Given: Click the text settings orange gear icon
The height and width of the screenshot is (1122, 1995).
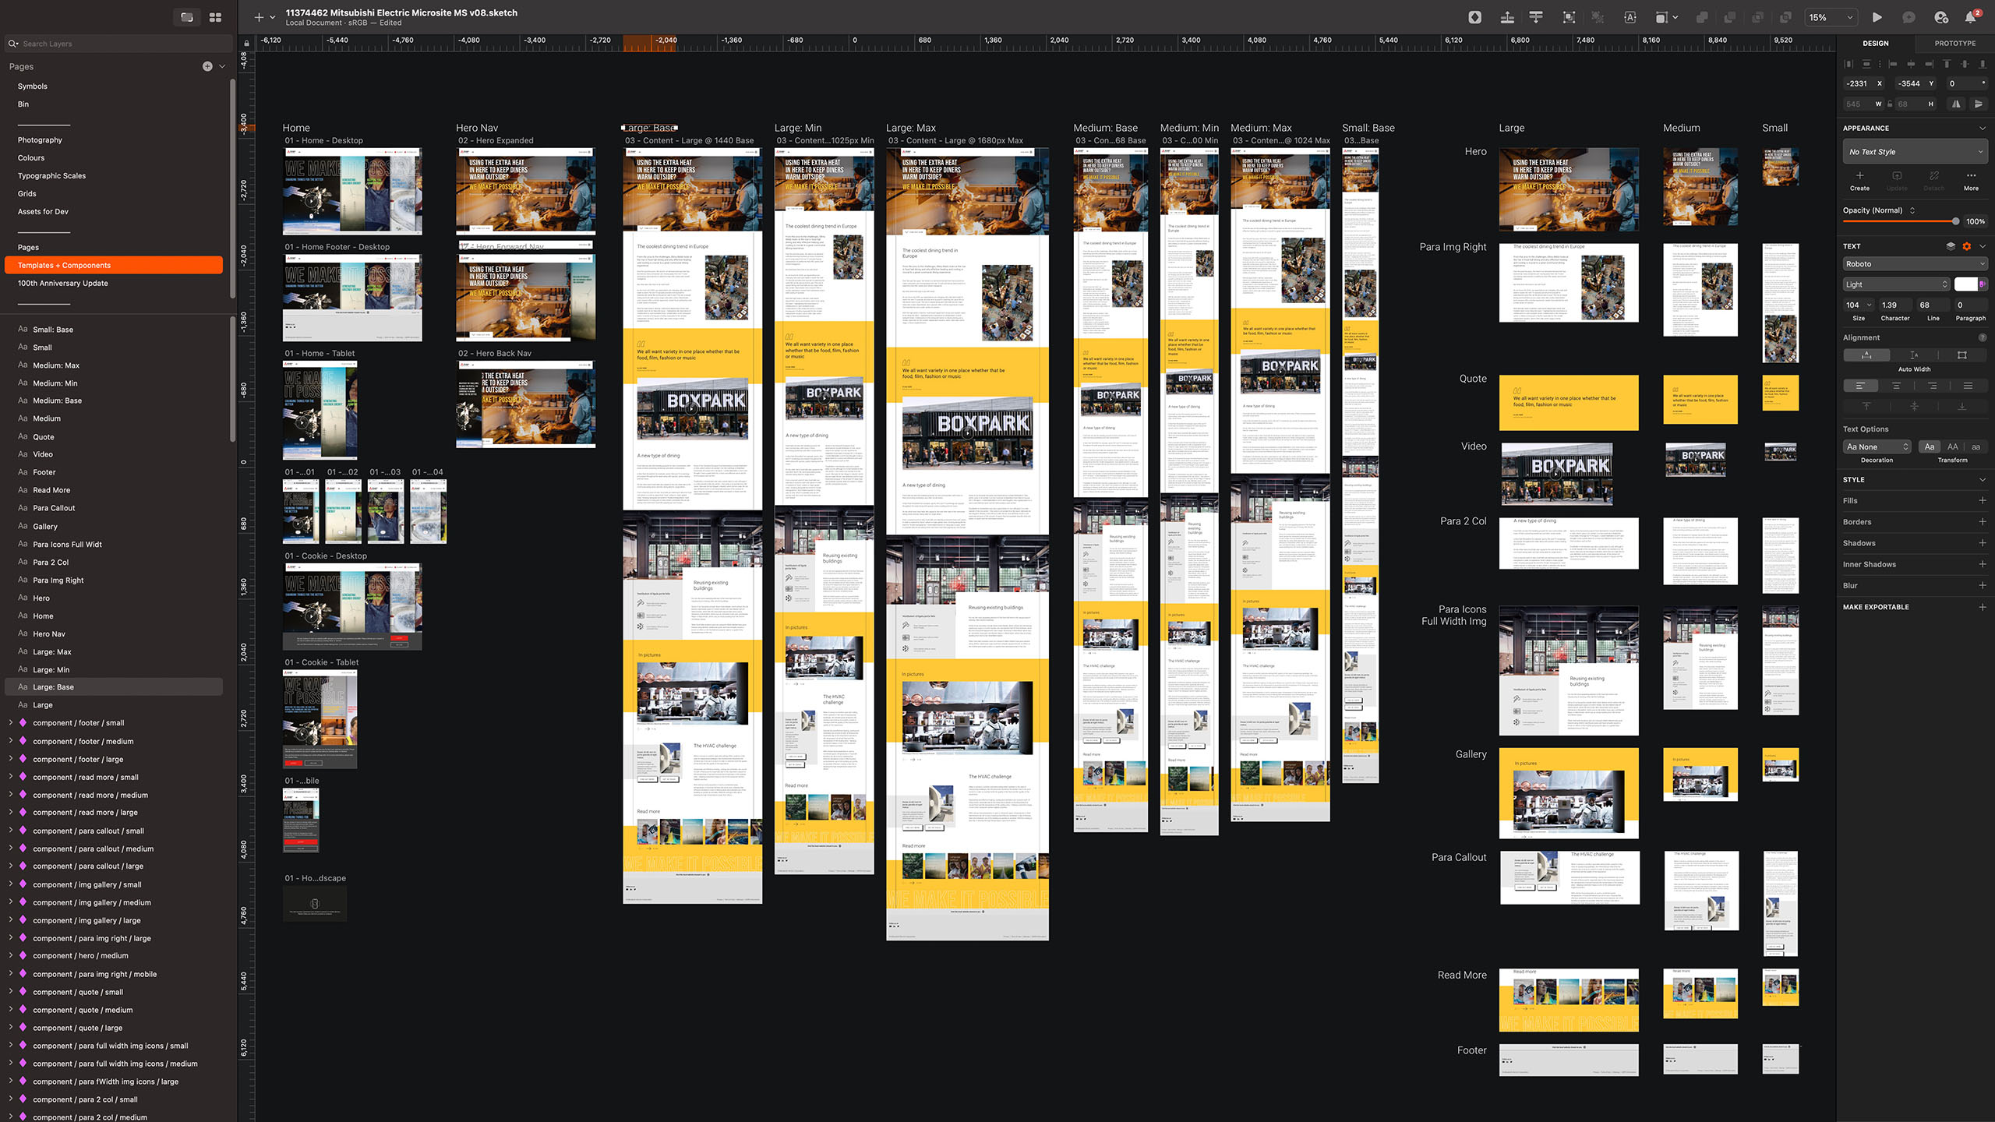Looking at the screenshot, I should 1966,246.
